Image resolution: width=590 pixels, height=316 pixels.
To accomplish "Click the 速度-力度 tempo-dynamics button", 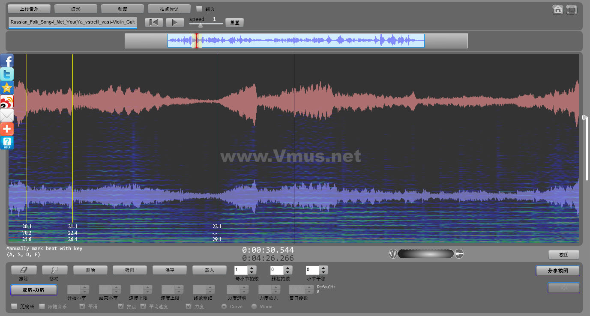I will (x=33, y=290).
